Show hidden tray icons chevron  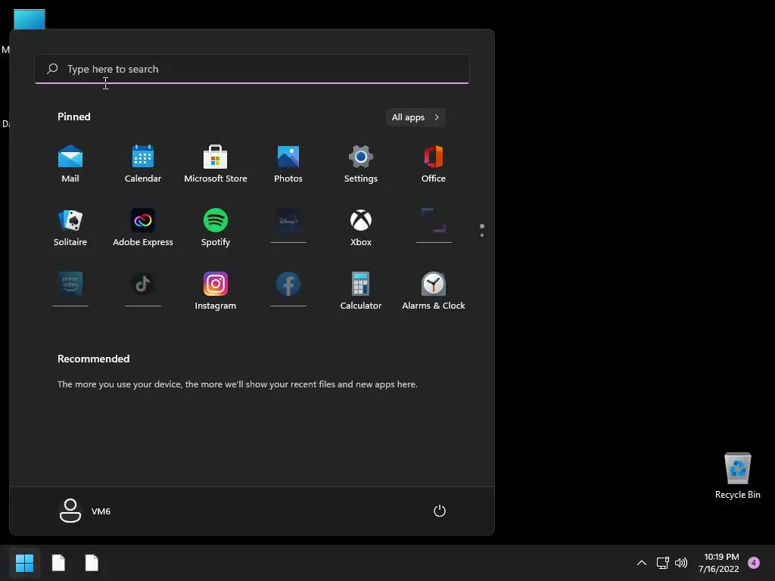tap(642, 563)
